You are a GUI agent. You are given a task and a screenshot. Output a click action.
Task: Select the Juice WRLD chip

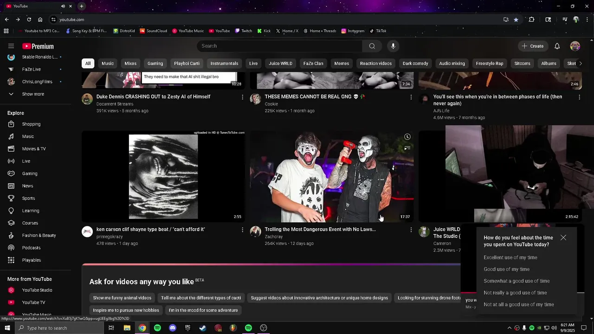click(x=280, y=64)
